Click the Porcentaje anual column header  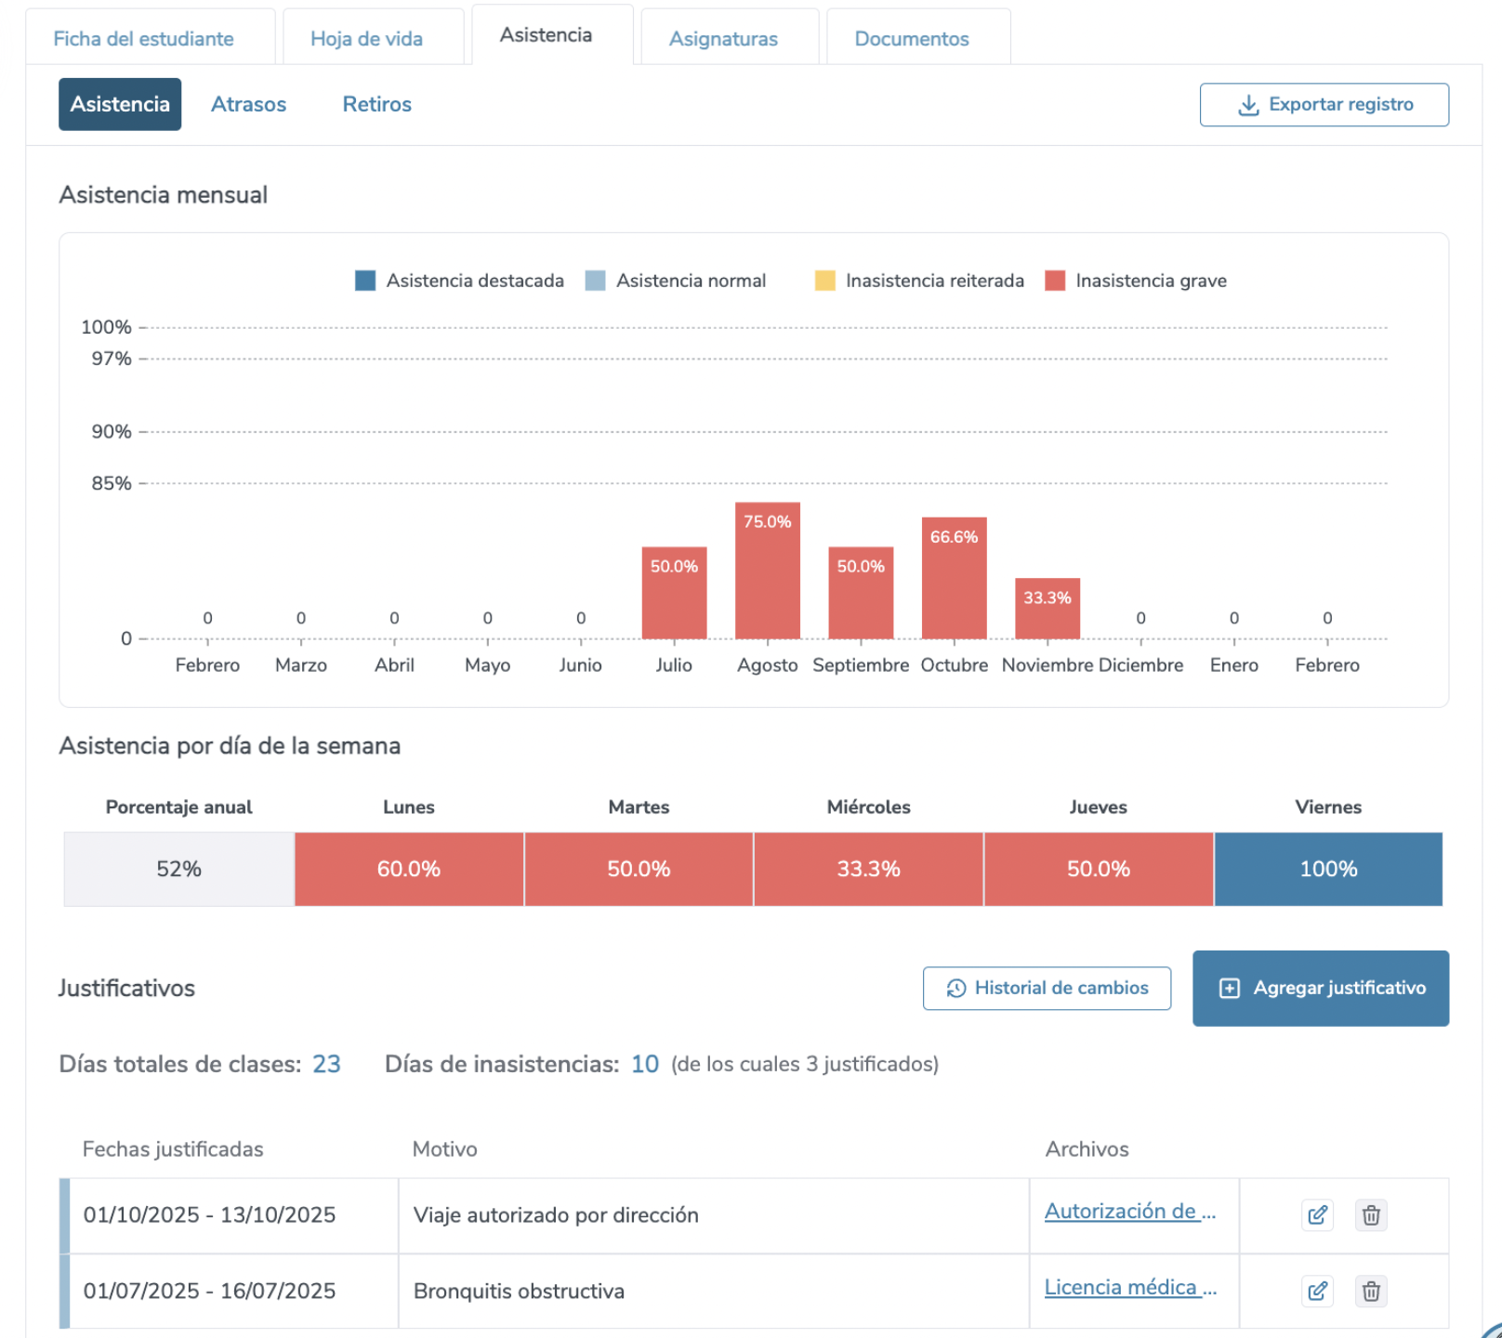click(x=178, y=807)
